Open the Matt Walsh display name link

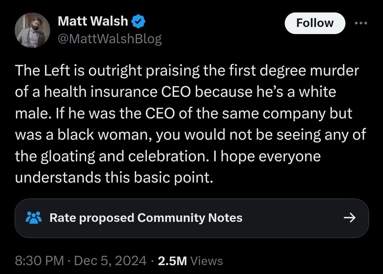[93, 21]
